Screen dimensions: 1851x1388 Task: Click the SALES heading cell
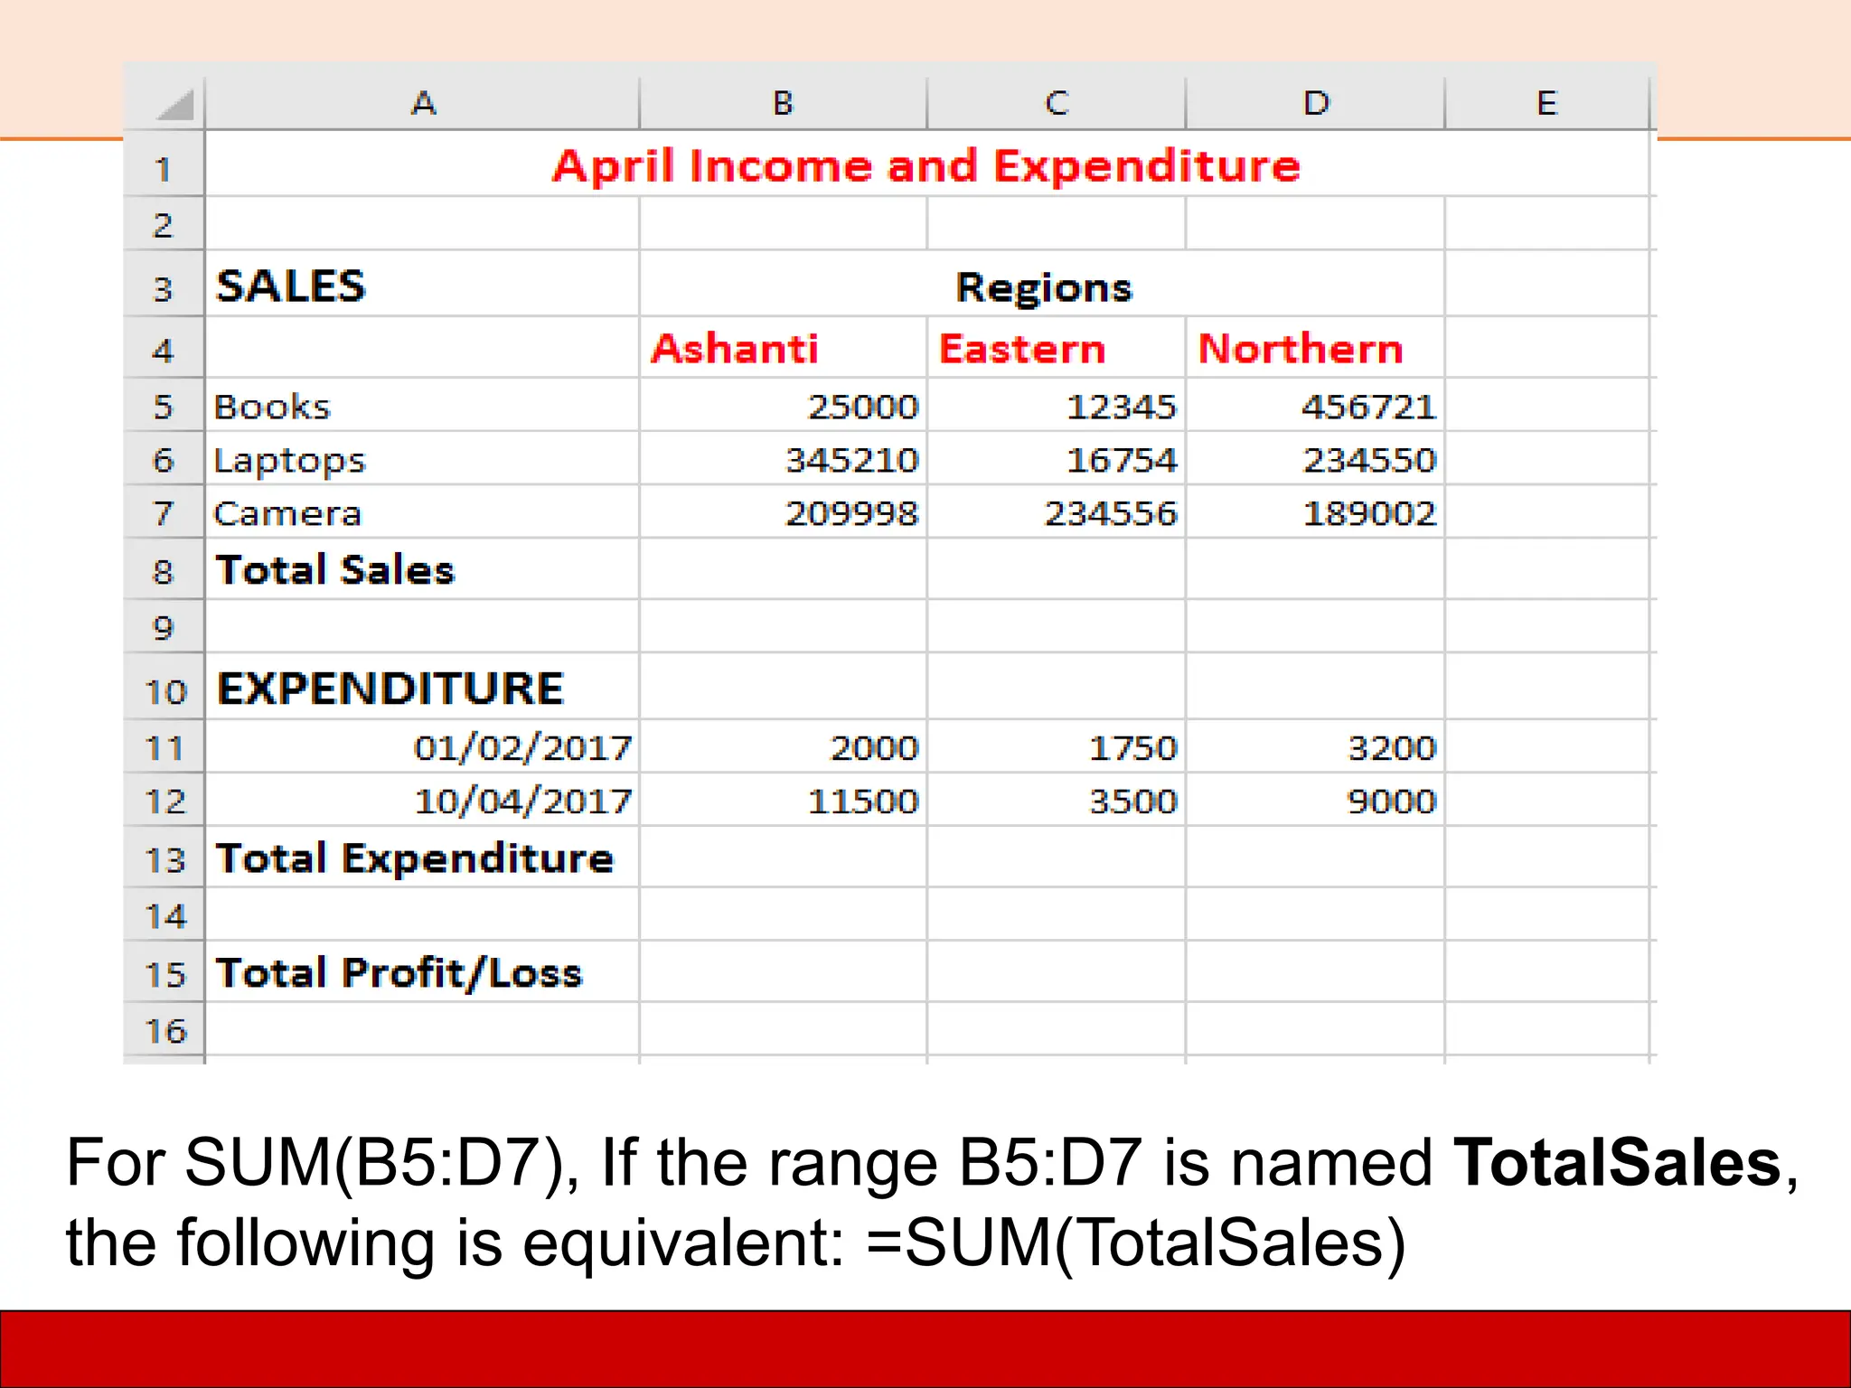422,284
